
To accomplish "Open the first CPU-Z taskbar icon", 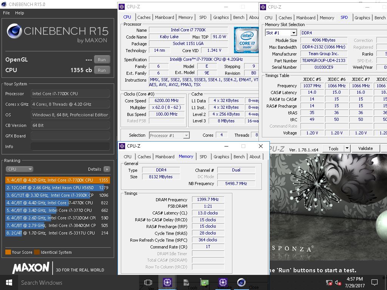I will pyautogui.click(x=167, y=282).
